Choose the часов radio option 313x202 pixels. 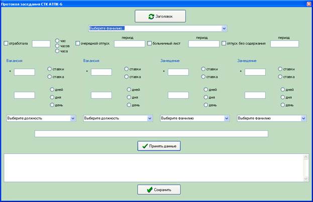point(57,45)
